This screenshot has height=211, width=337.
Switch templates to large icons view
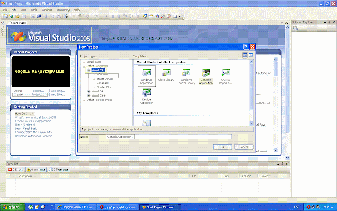point(245,55)
